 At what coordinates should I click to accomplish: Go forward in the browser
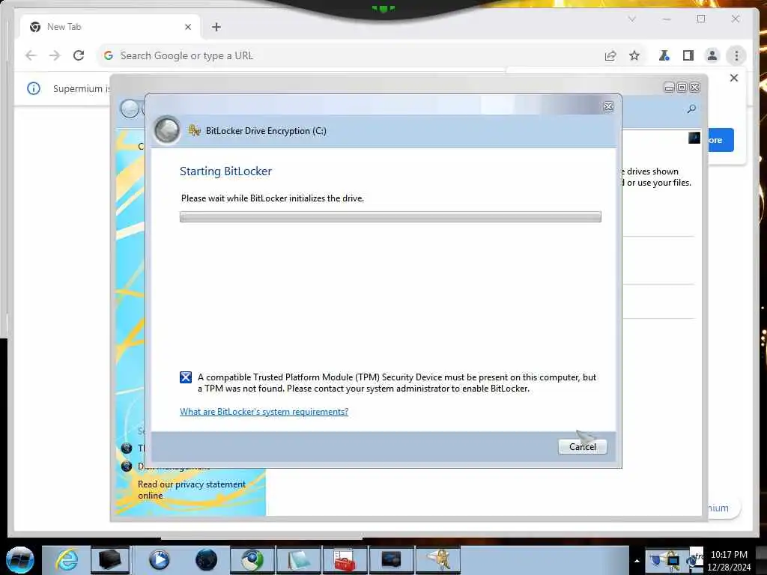54,55
